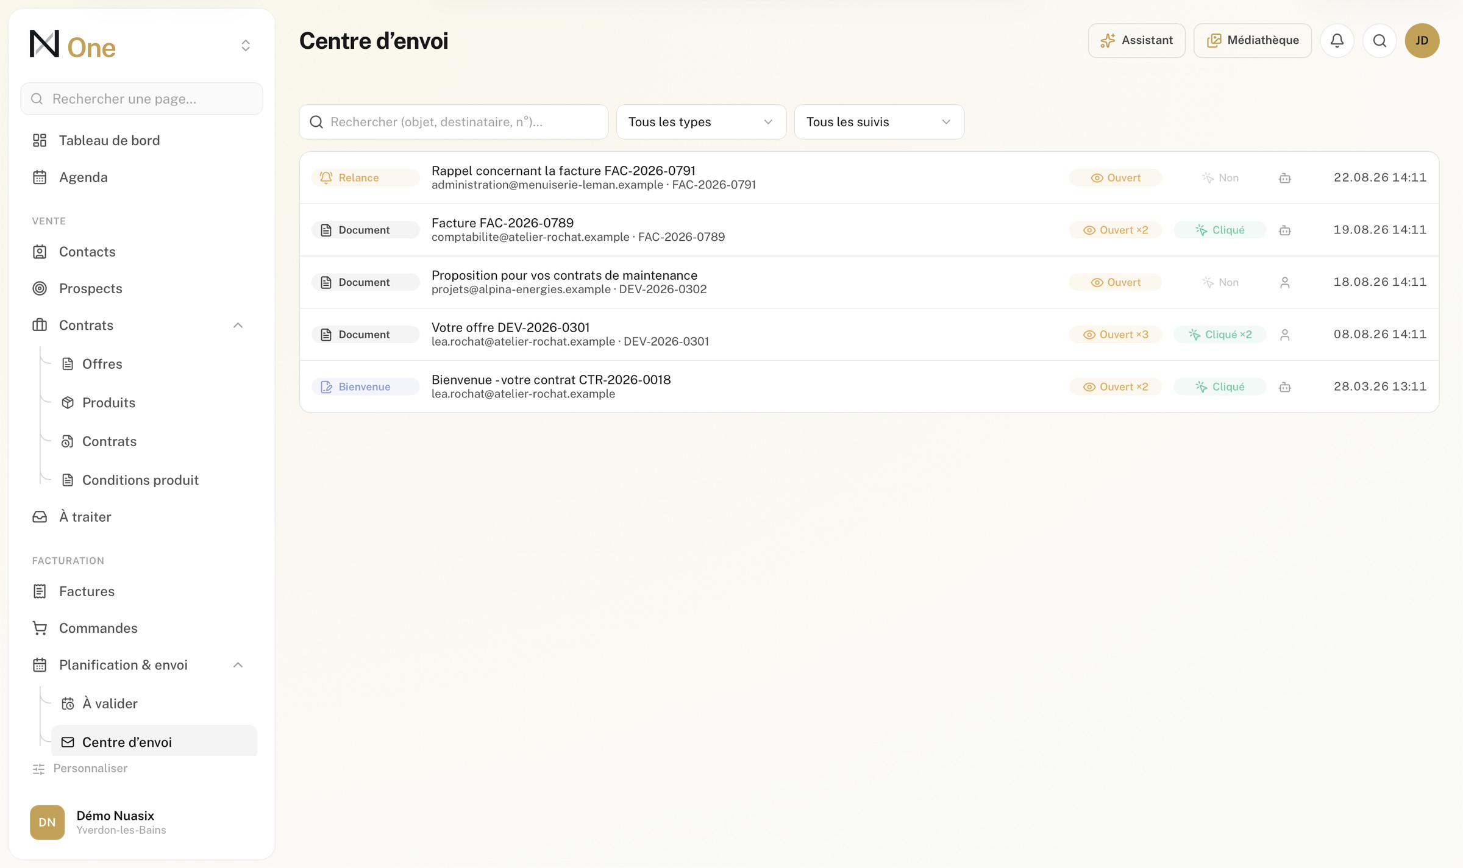The width and height of the screenshot is (1463, 868).
Task: Go to À traiter inbox
Action: pyautogui.click(x=141, y=517)
